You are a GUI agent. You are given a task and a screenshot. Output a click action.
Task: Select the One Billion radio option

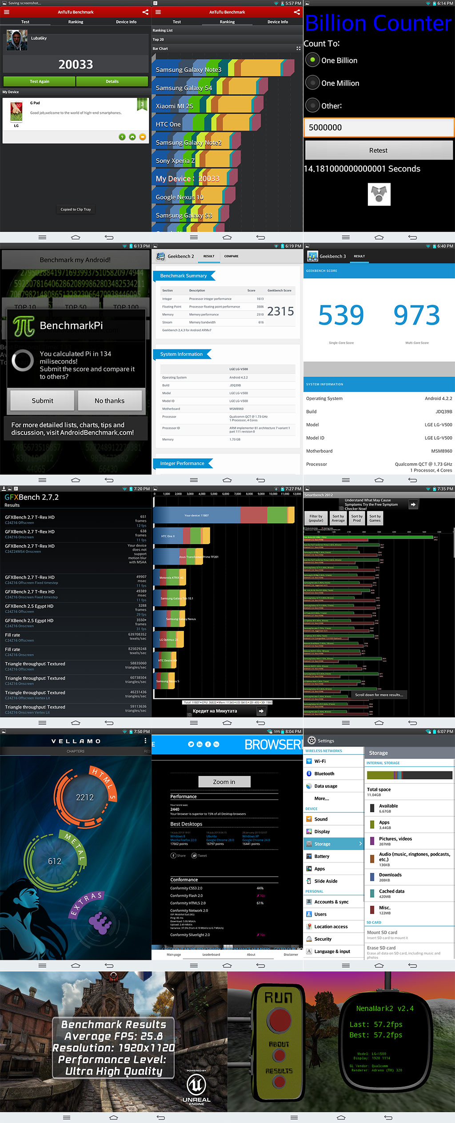click(x=313, y=60)
